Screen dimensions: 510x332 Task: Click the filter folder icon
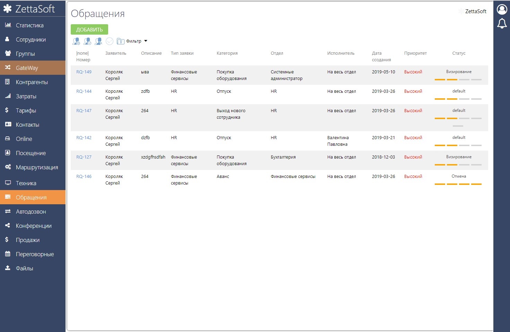(x=121, y=41)
